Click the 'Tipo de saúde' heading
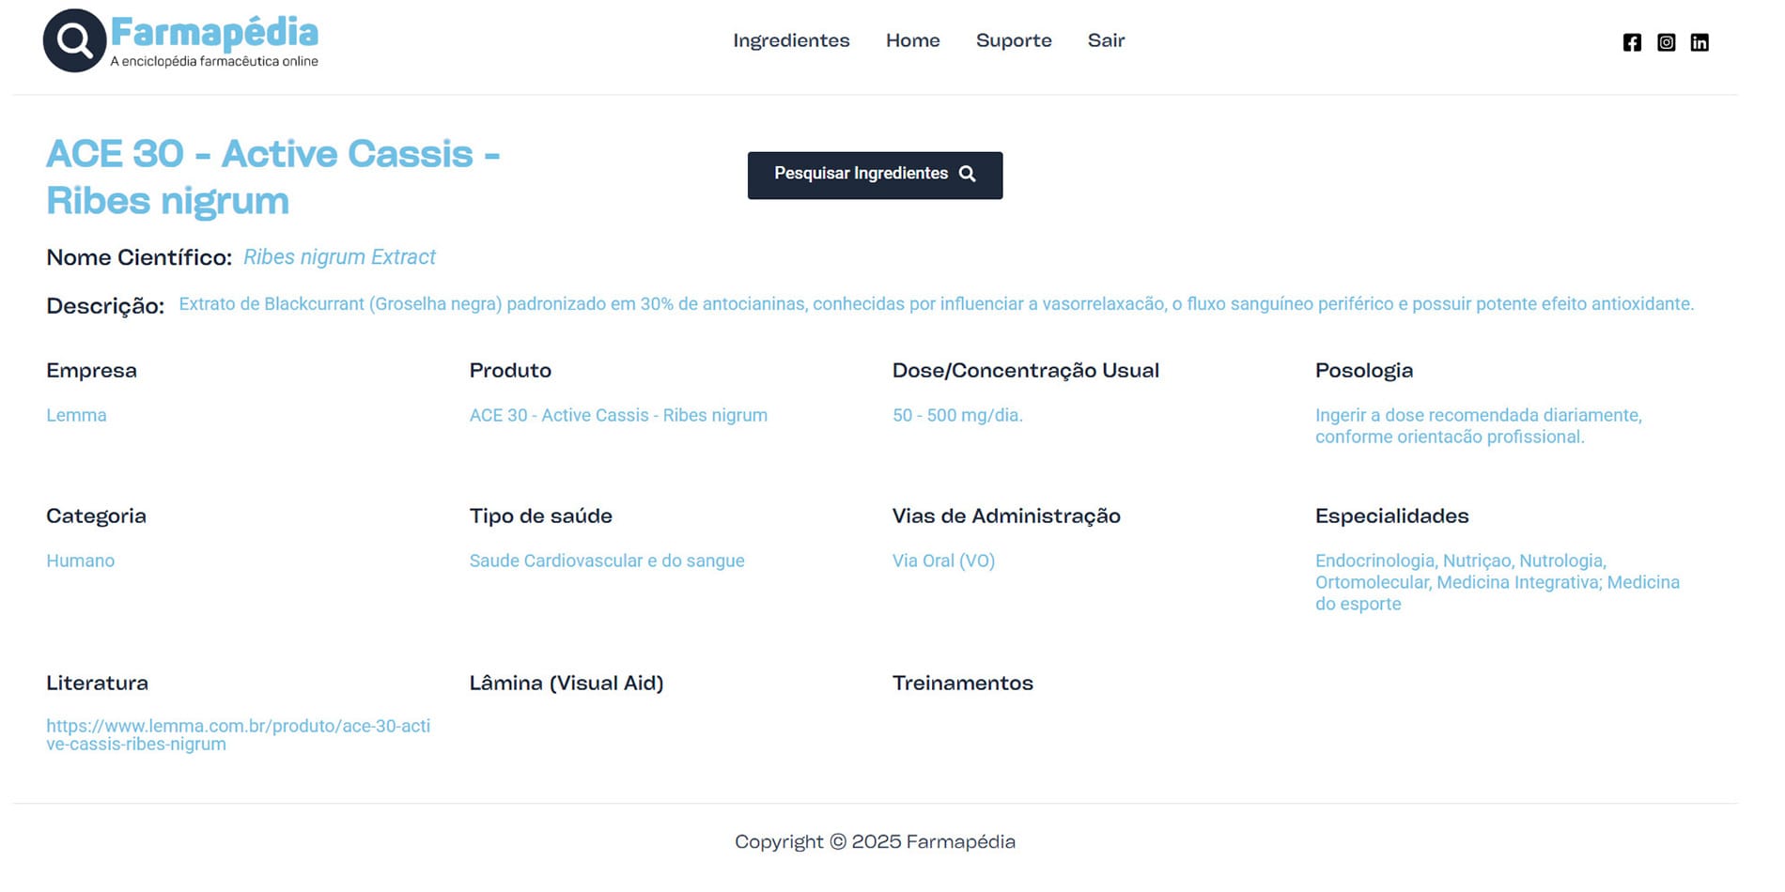Screen dimensions: 1785x892 pos(540,515)
